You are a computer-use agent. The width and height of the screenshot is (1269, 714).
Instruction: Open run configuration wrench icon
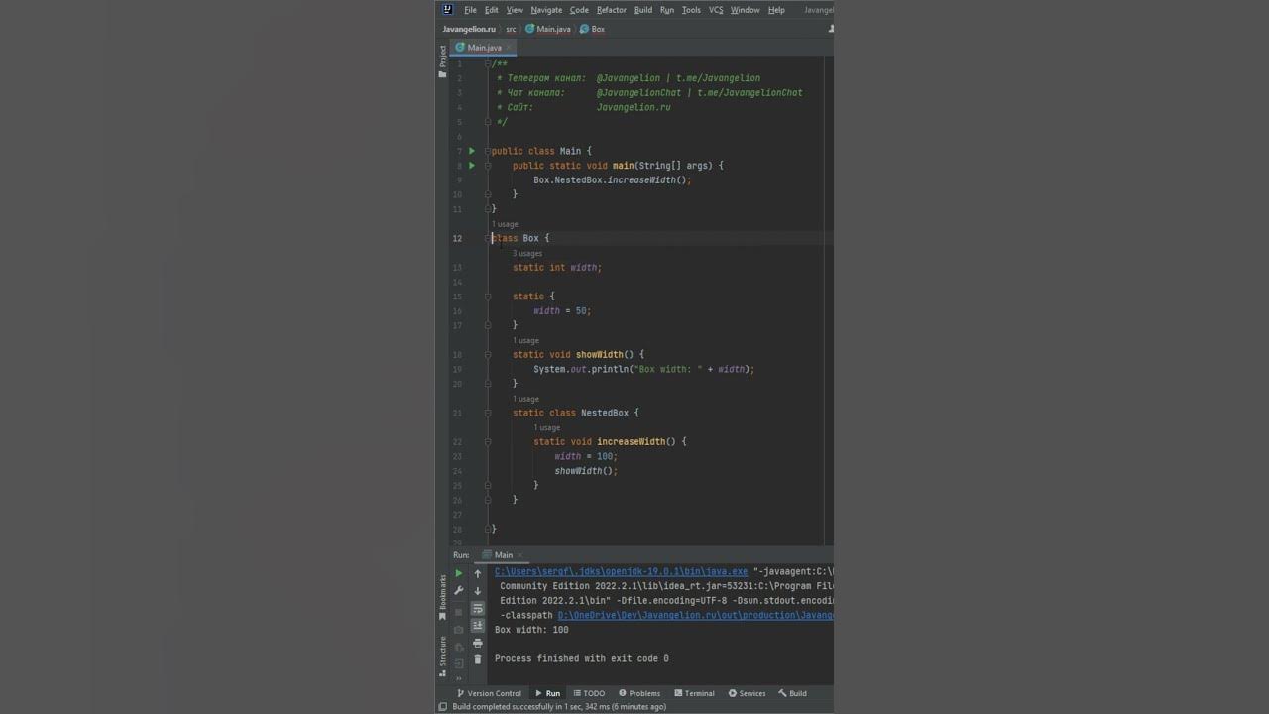458,591
